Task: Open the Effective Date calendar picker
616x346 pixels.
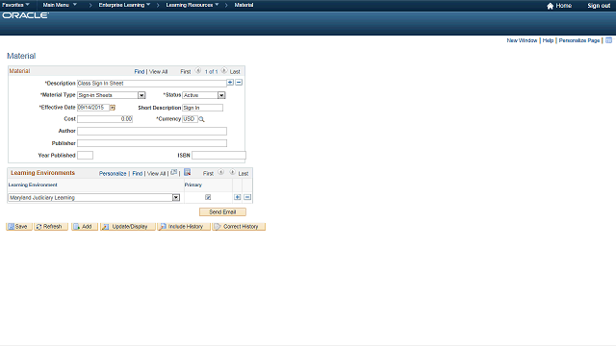Action: point(113,108)
